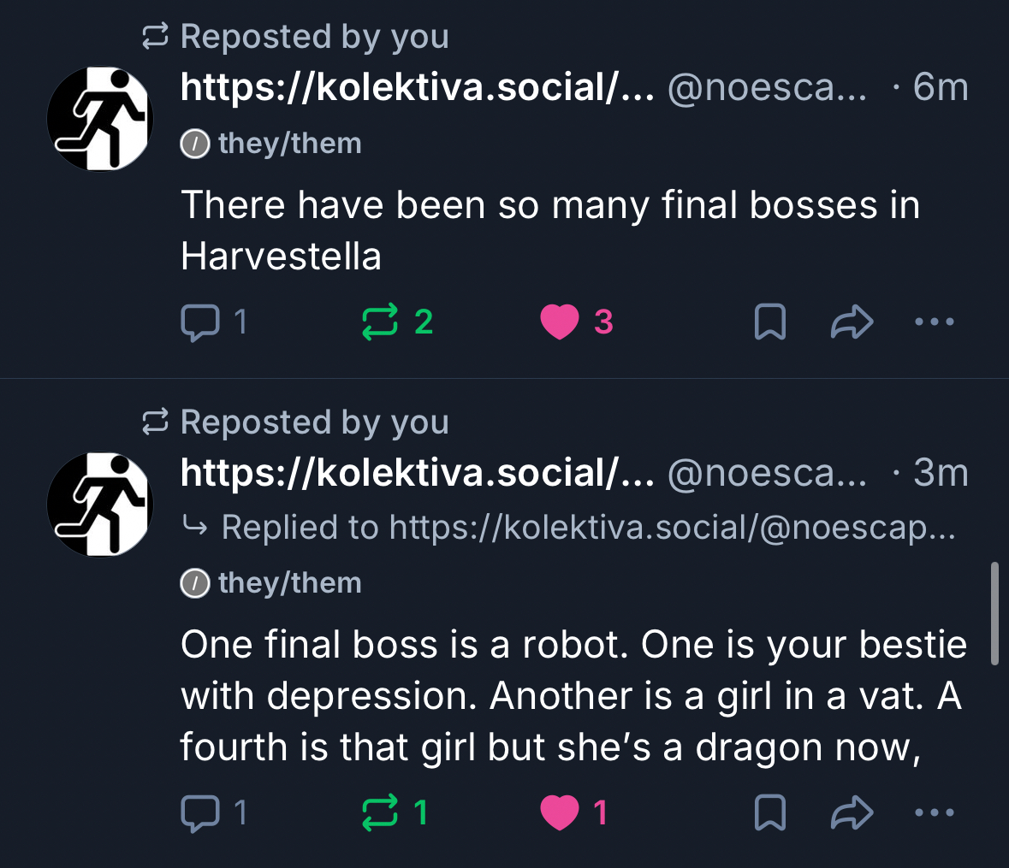The image size is (1009, 868).
Task: Share the Harvestella final bosses post
Action: [x=852, y=322]
